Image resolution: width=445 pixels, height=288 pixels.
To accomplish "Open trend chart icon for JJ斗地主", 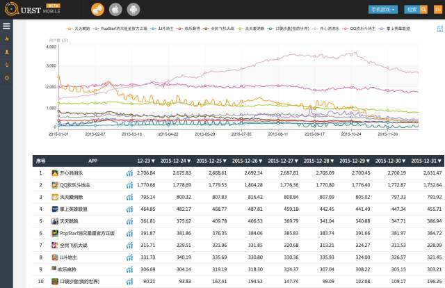I will (x=129, y=257).
